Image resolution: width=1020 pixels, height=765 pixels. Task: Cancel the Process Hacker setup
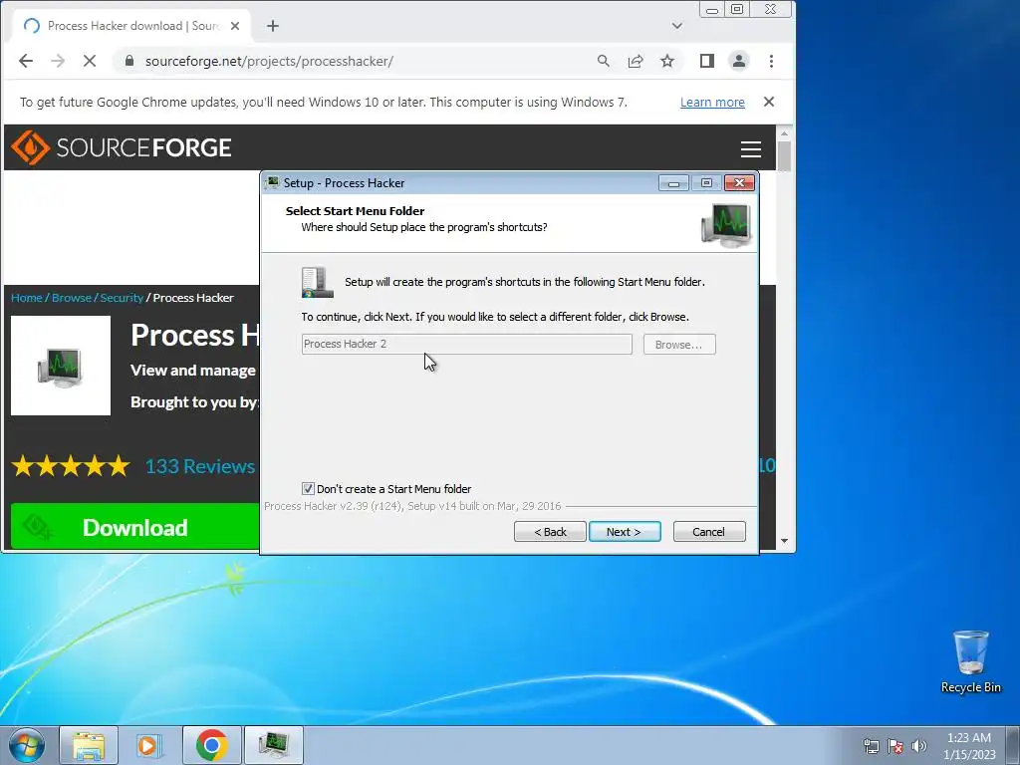click(x=709, y=532)
